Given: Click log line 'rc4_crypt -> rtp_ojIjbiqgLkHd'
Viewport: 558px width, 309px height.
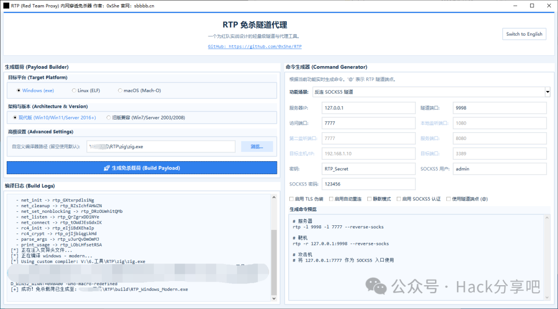Looking at the screenshot, I should 56,234.
